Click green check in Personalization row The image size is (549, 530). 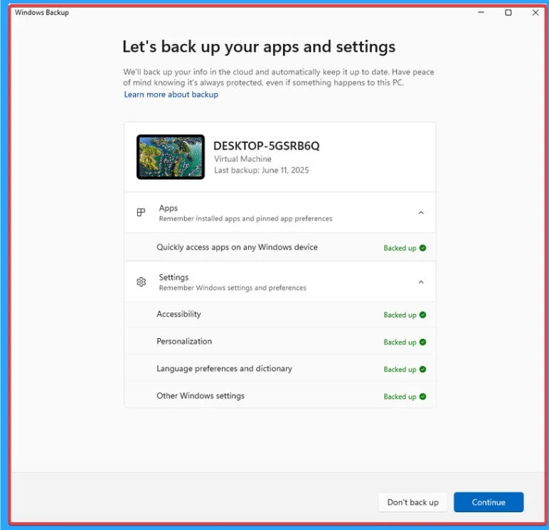[x=422, y=342]
